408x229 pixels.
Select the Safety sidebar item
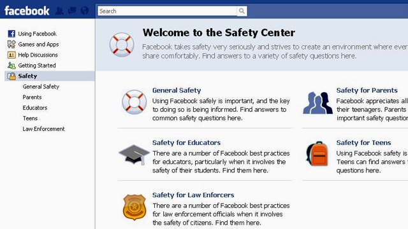pyautogui.click(x=50, y=76)
